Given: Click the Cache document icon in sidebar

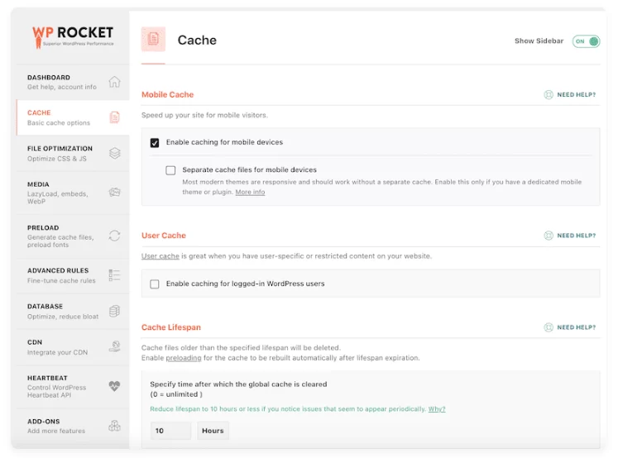Looking at the screenshot, I should pos(114,117).
